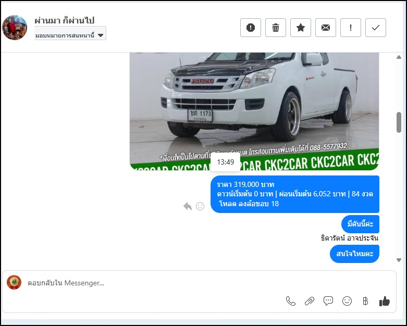
Task: Open contact profile picture
Action: pos(15,28)
